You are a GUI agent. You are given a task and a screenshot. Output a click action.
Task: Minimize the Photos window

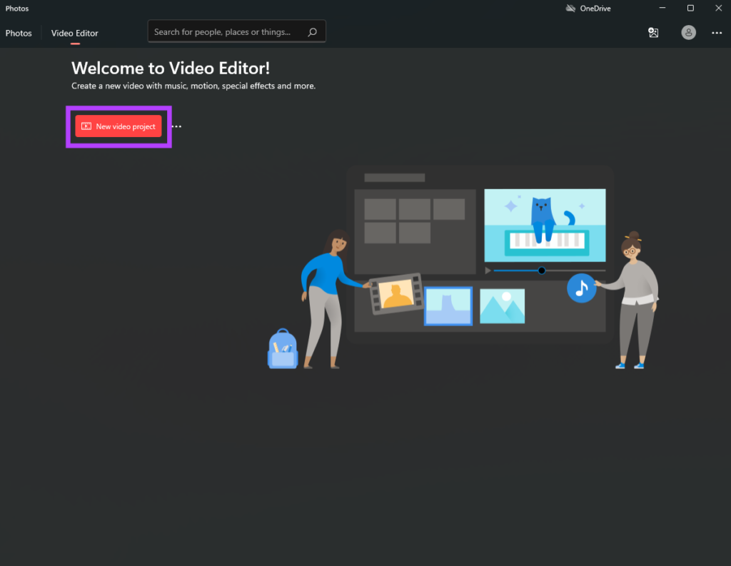coord(662,8)
